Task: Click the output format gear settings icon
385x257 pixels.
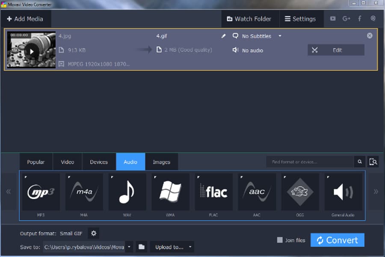Action: tap(94, 233)
